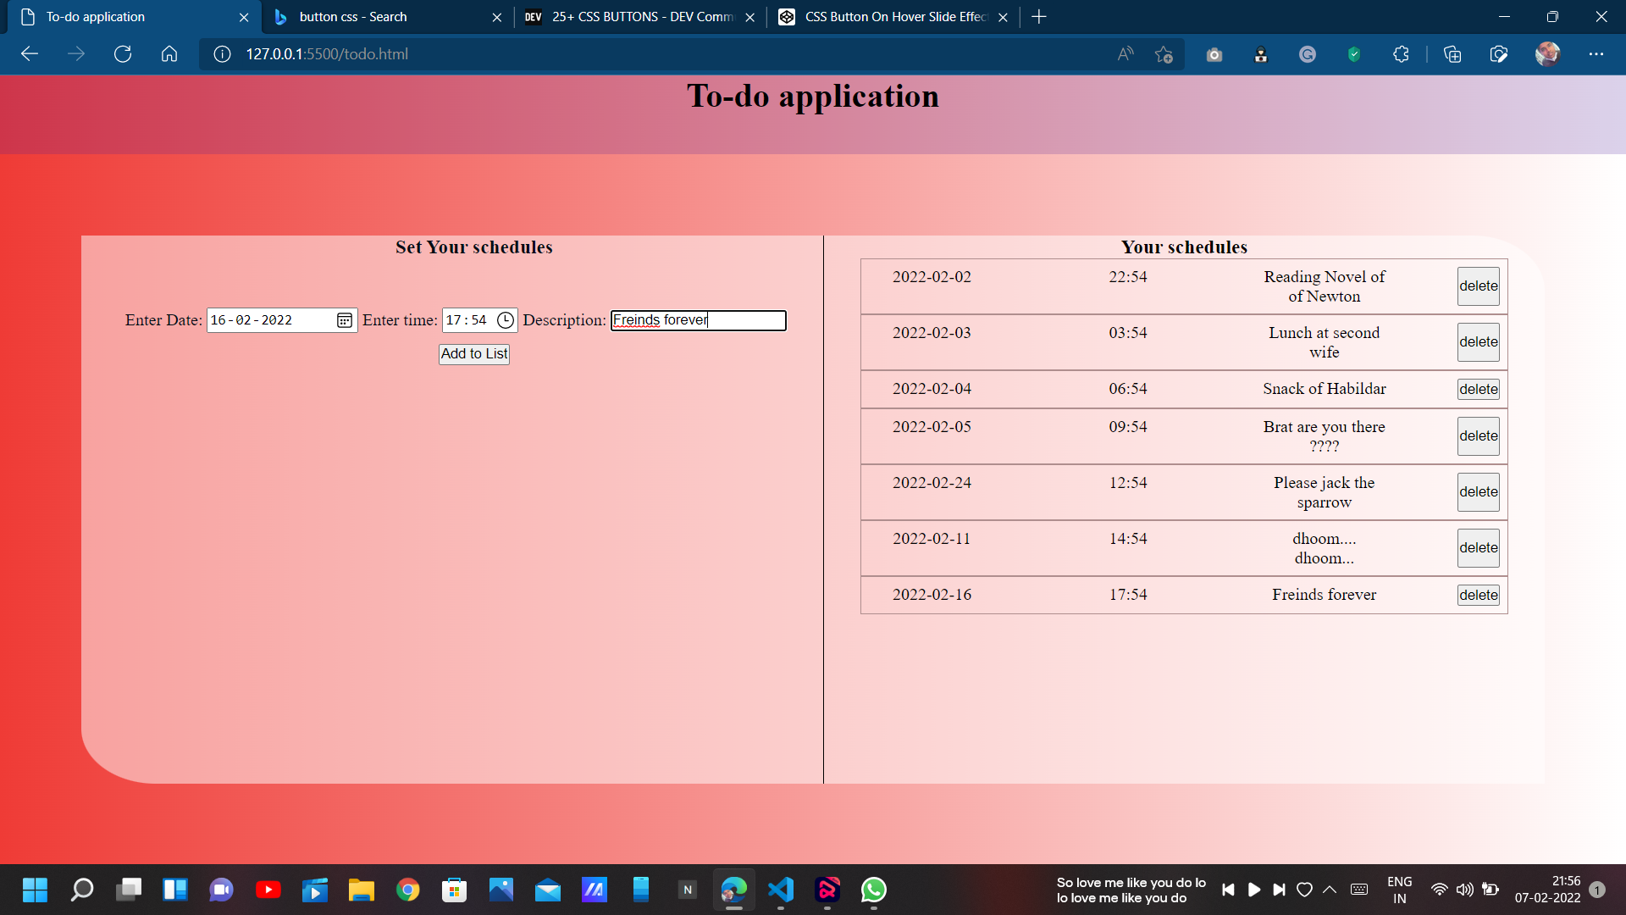This screenshot has width=1626, height=915.
Task: Open Mail app from taskbar
Action: (548, 890)
